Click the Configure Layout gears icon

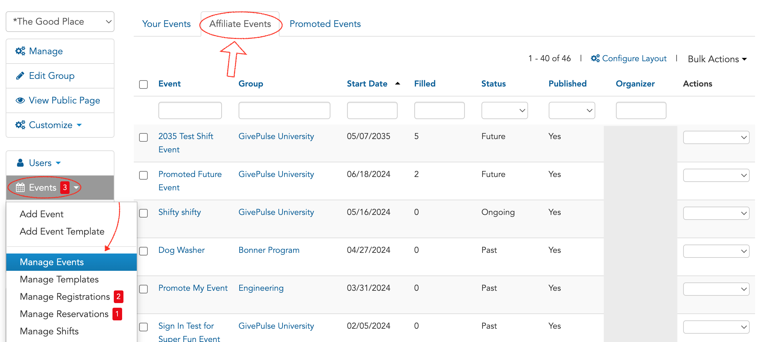[595, 58]
